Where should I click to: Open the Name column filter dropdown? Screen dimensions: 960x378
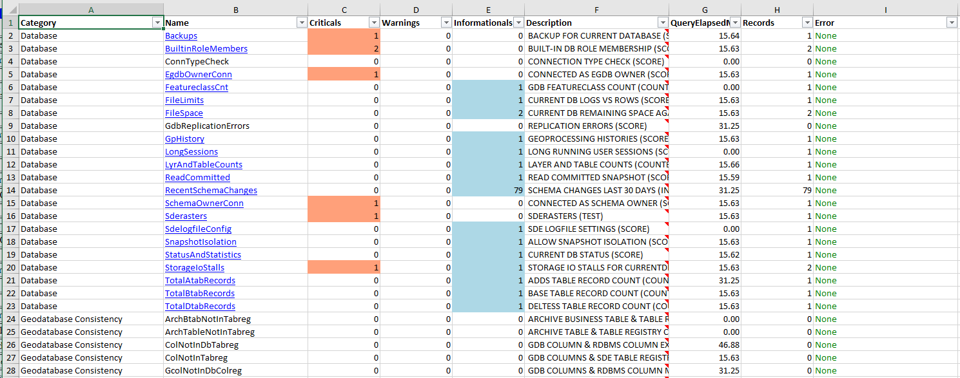coord(302,23)
